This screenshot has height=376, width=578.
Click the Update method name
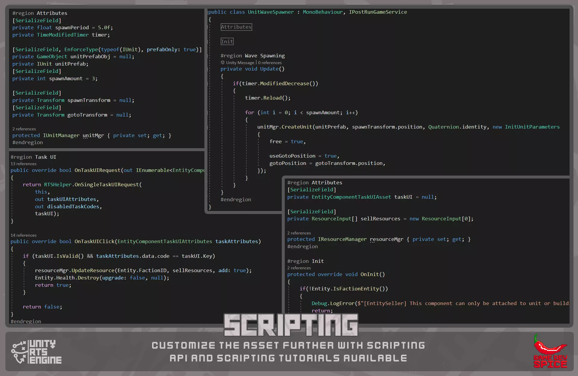[269, 69]
